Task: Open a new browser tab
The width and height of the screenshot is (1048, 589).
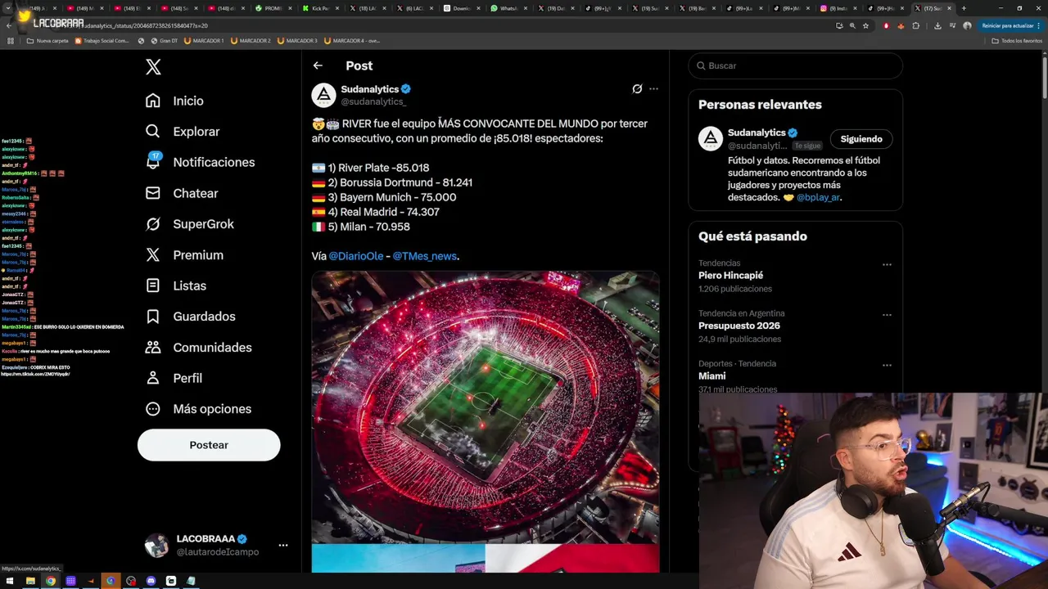Action: pyautogui.click(x=964, y=8)
